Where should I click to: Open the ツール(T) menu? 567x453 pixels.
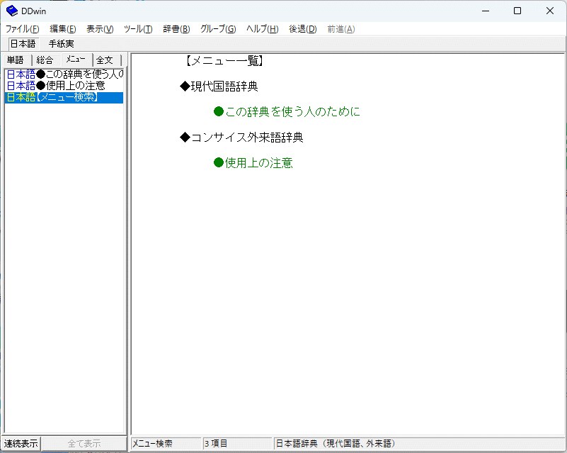138,29
